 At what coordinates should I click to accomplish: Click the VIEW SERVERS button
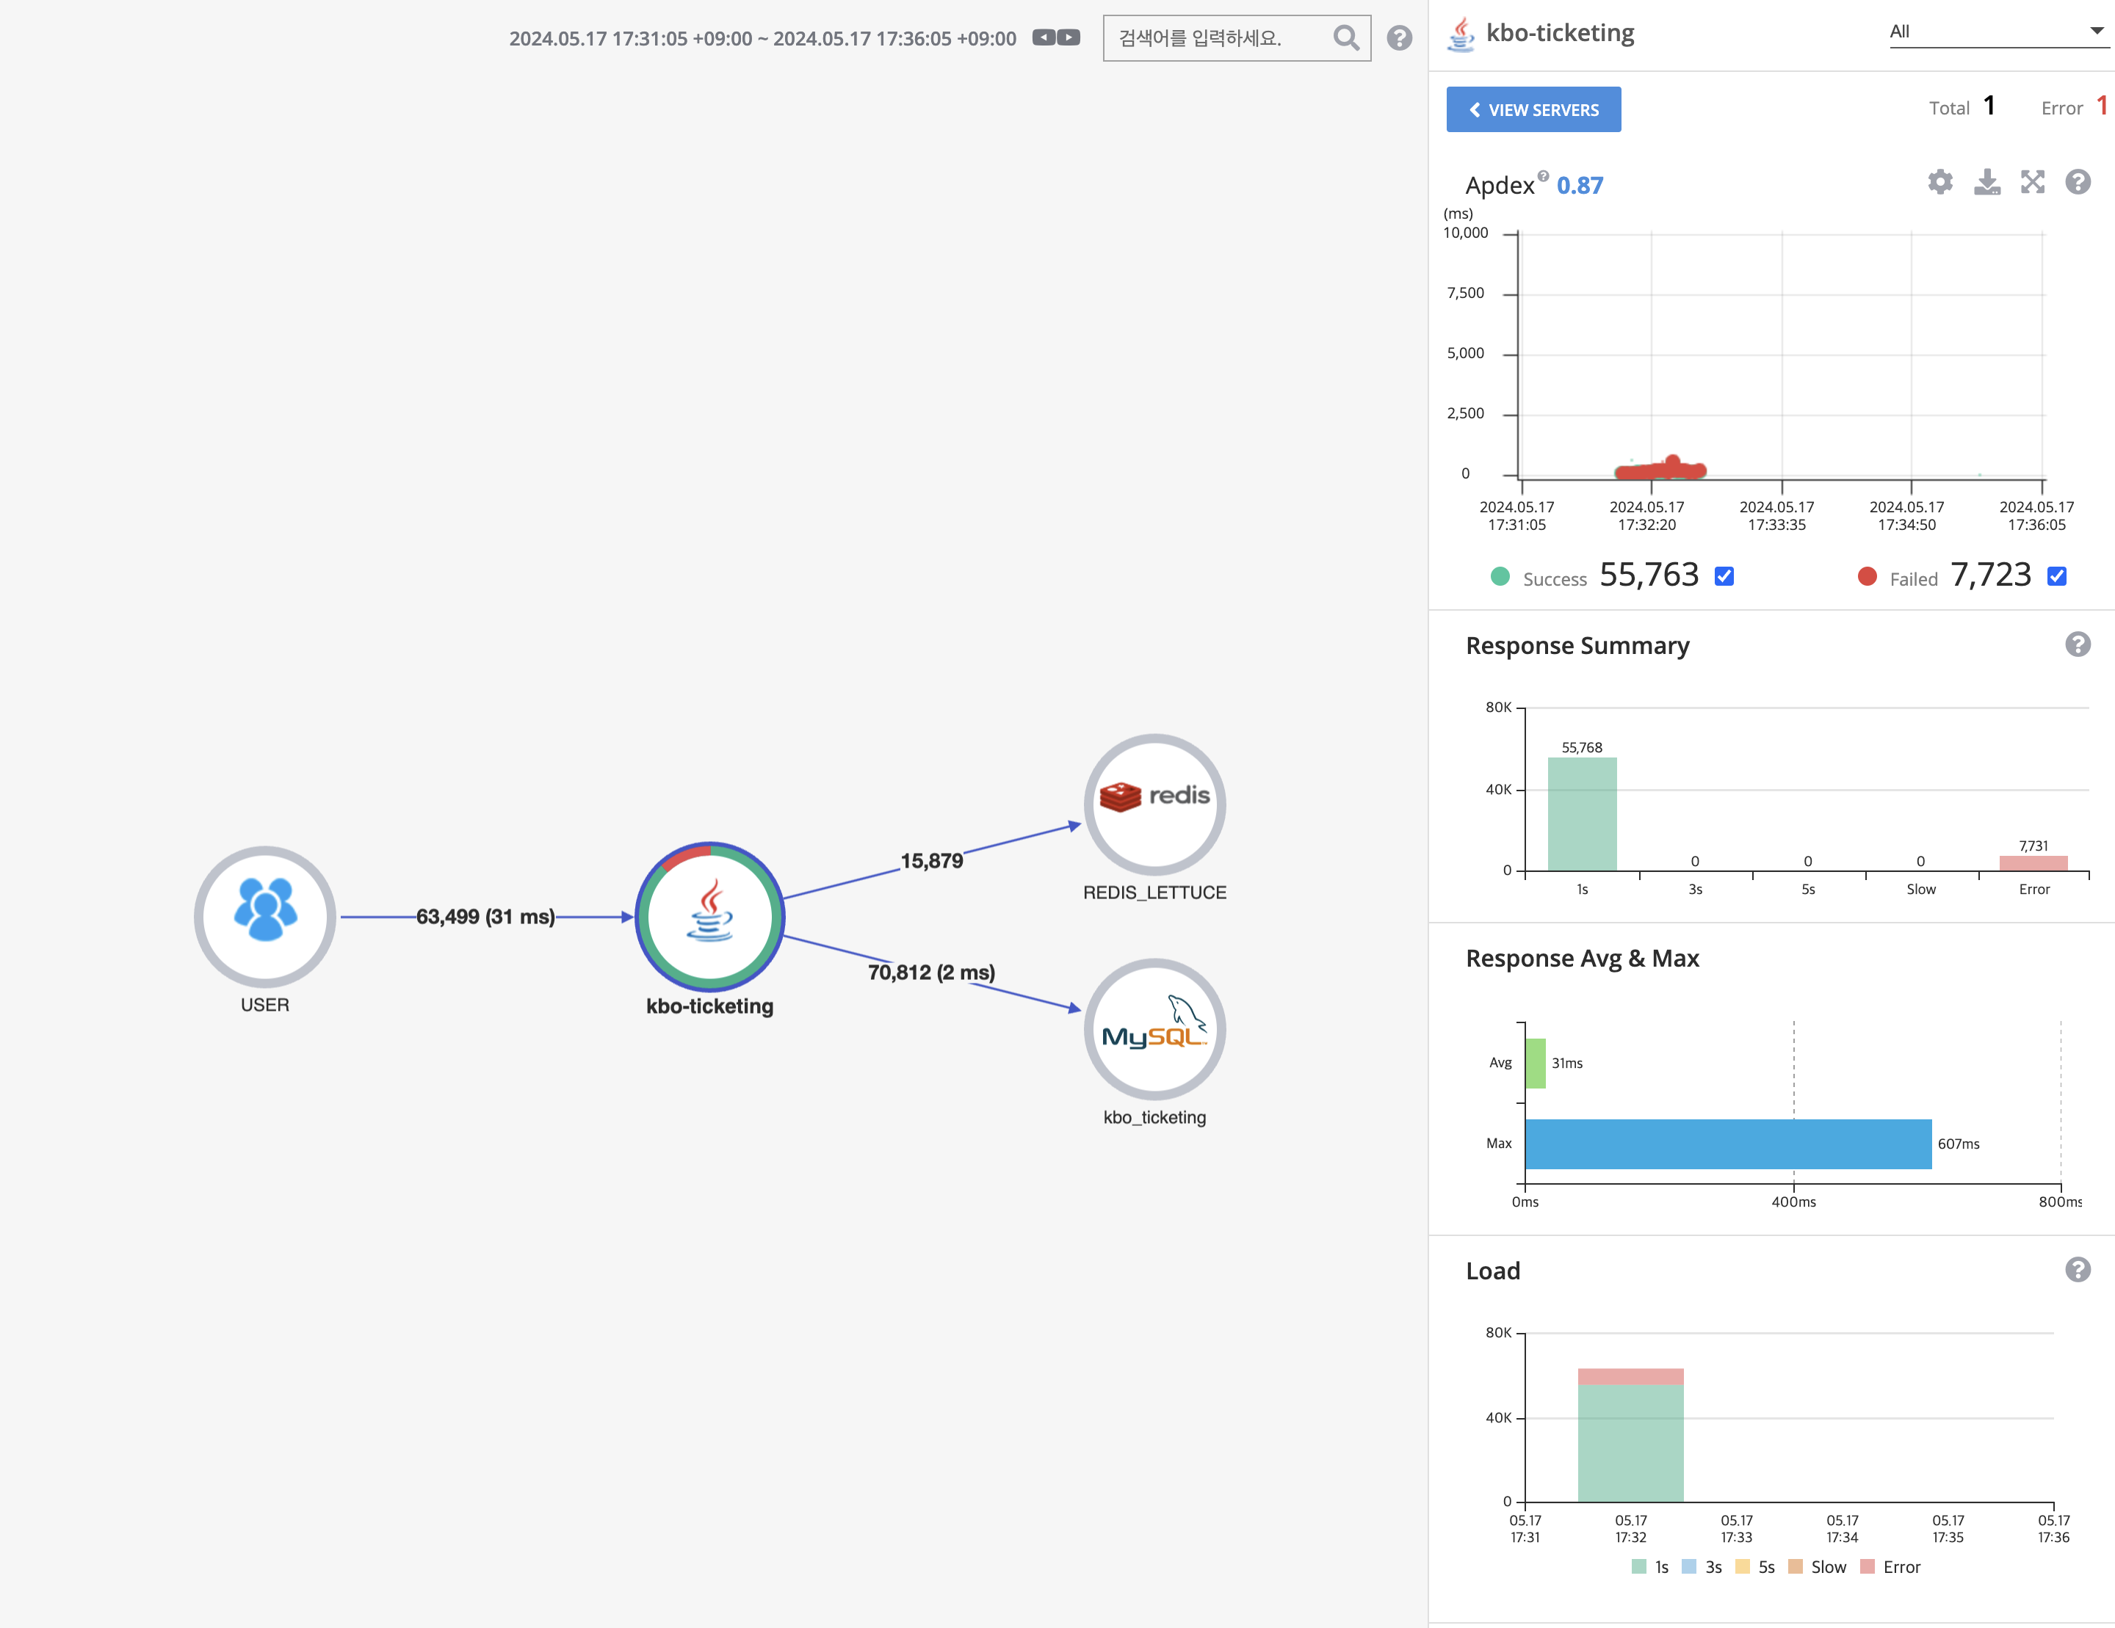click(x=1533, y=109)
